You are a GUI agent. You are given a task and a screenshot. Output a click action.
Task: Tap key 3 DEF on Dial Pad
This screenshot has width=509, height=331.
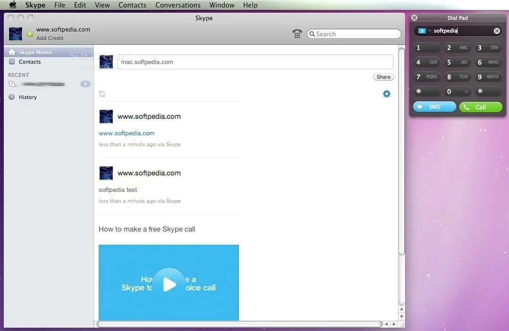click(488, 48)
